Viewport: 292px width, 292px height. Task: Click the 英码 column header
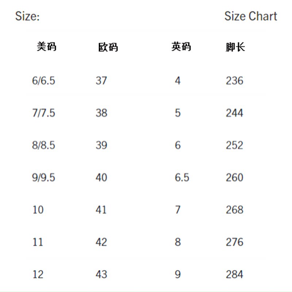pos(181,47)
